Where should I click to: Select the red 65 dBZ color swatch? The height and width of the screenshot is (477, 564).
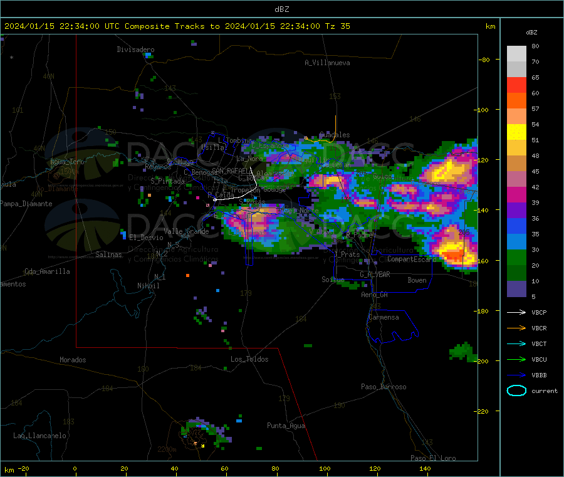tap(516, 85)
